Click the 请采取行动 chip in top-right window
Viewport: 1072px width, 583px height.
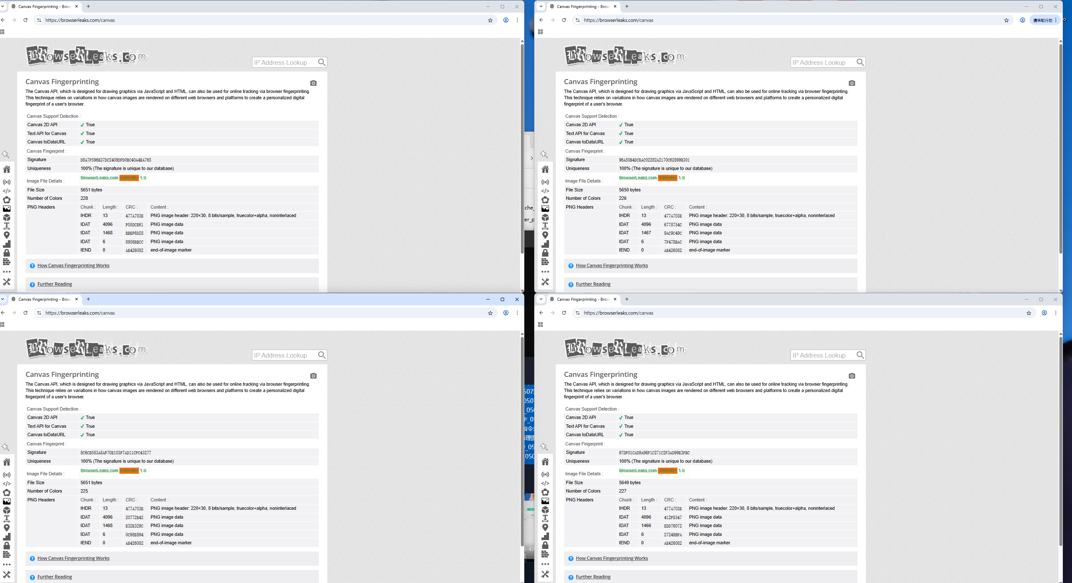[x=1044, y=20]
